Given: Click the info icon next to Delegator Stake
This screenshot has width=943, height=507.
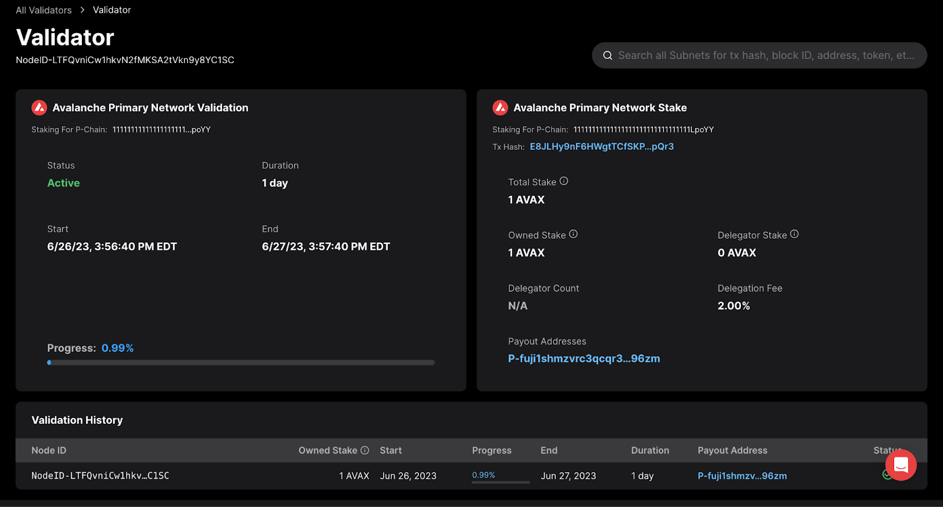Looking at the screenshot, I should click(794, 234).
